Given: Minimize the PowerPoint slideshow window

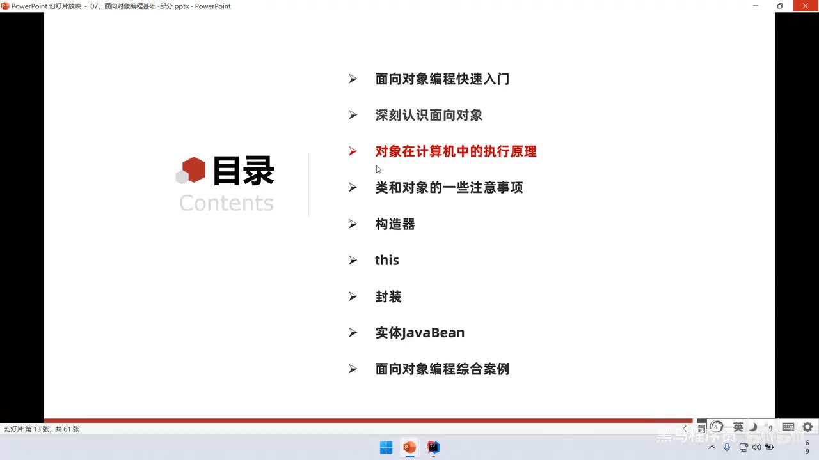Looking at the screenshot, I should click(756, 6).
